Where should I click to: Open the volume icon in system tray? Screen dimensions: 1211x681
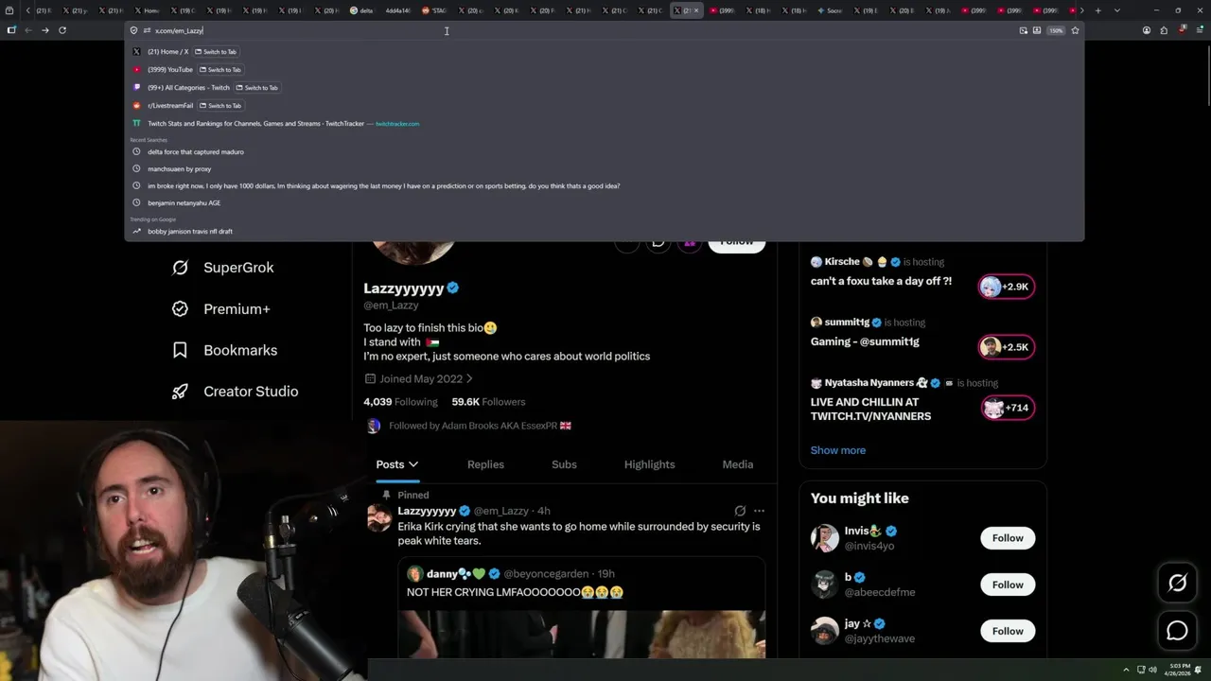[x=1152, y=670]
